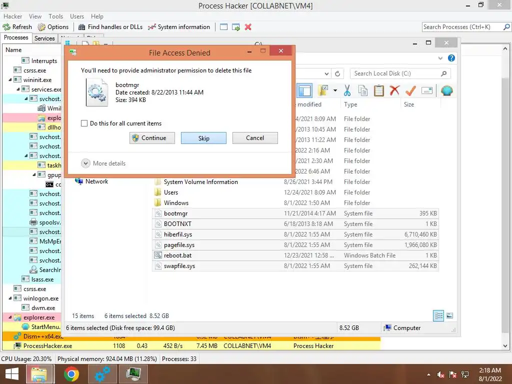Select the Windows folder row
This screenshot has height=384, width=512.
[x=295, y=203]
